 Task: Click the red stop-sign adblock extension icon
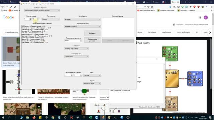coord(195,7)
